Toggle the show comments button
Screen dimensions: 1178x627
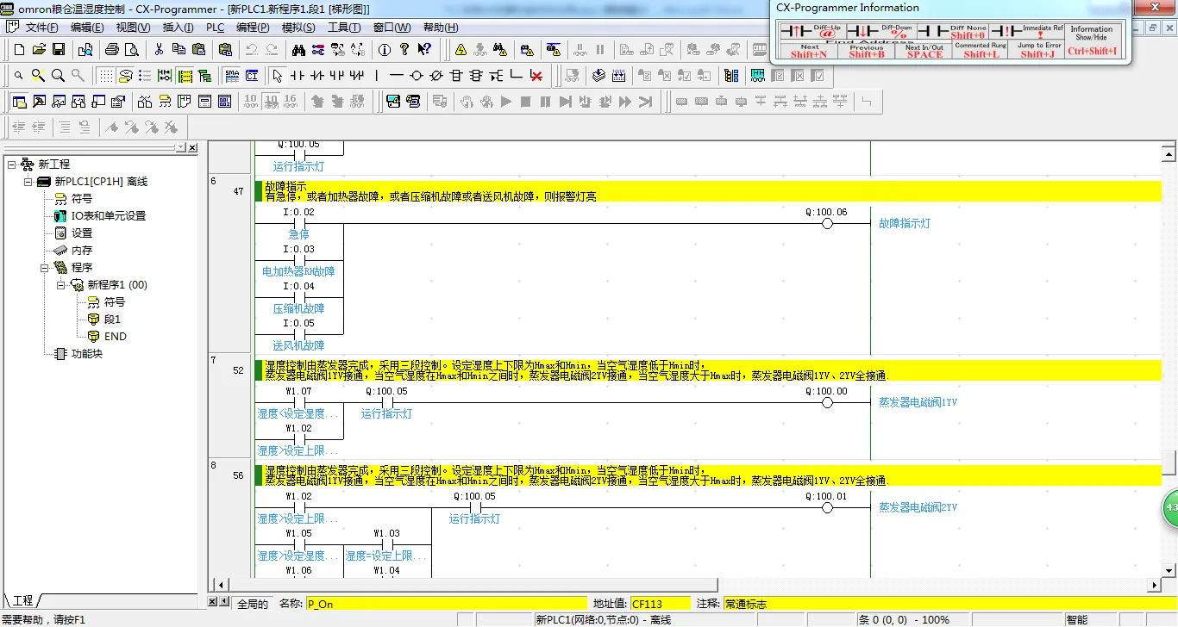[125, 76]
